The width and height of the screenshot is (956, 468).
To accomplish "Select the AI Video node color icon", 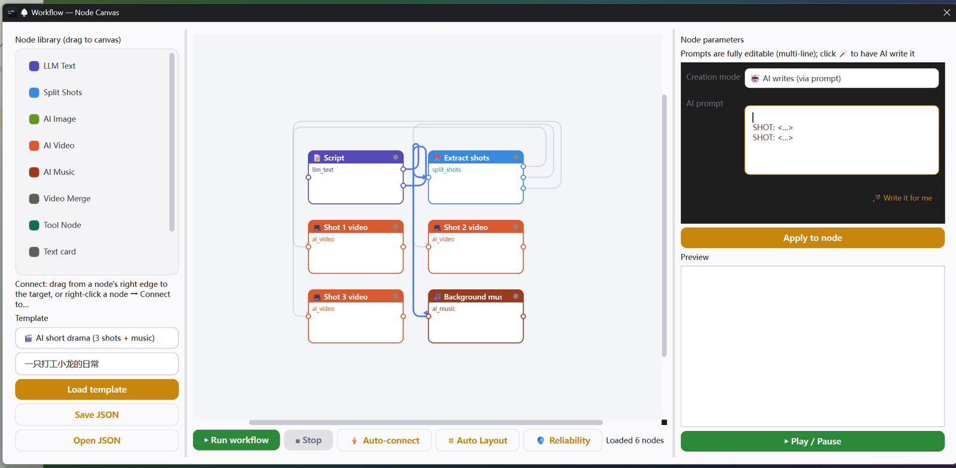I will [x=34, y=145].
